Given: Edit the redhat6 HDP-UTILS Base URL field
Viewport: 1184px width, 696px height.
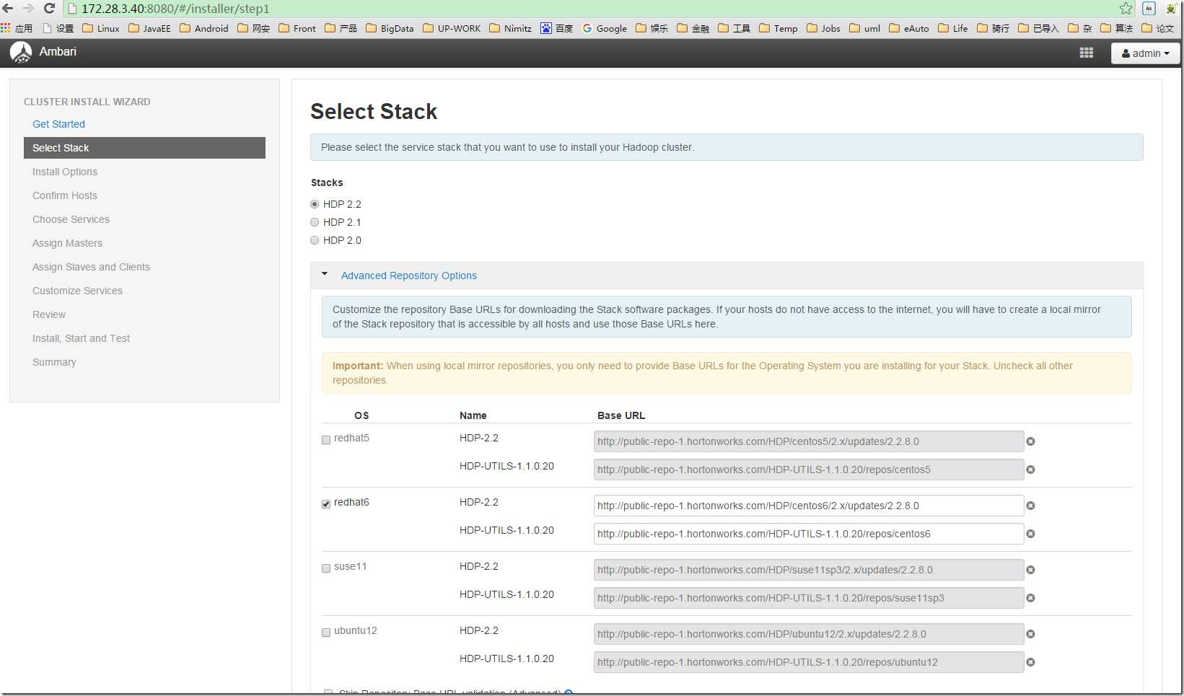Looking at the screenshot, I should (x=808, y=534).
